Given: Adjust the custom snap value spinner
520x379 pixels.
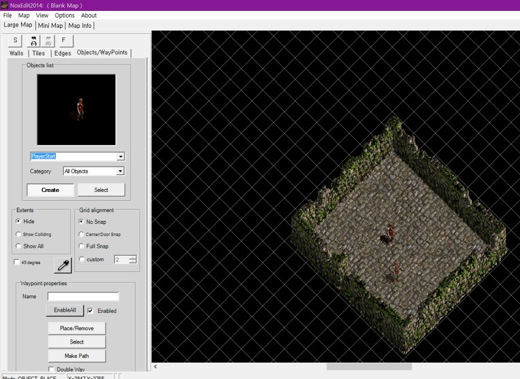Looking at the screenshot, I should [x=132, y=259].
